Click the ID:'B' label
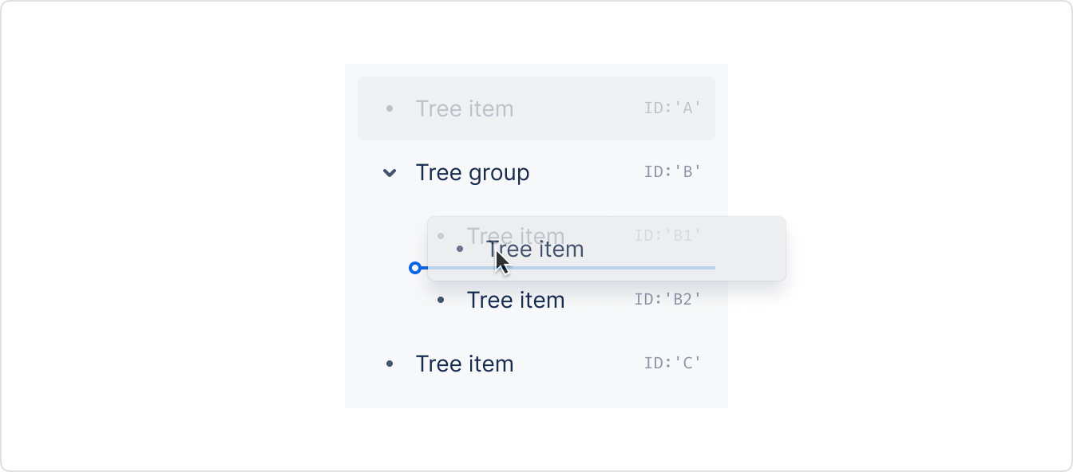1073x472 pixels. (672, 171)
